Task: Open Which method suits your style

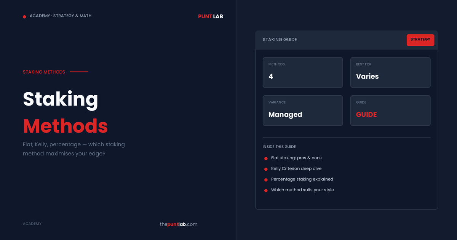Action: [302, 190]
